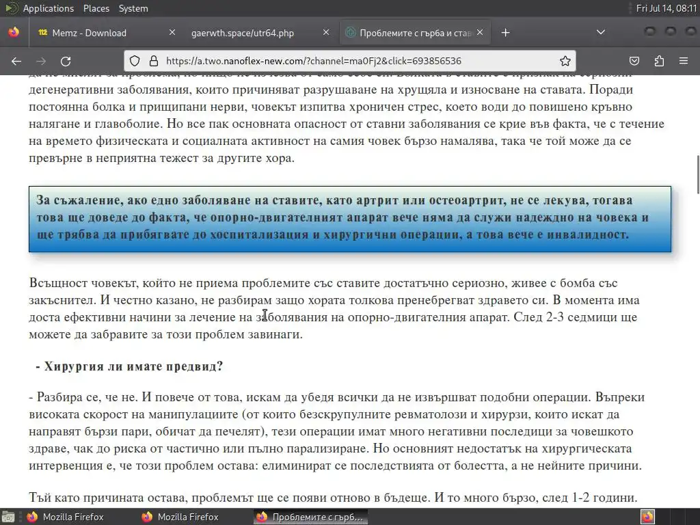This screenshot has height=525, width=700.
Task: Select the Проблемите с гърба и стави tab
Action: tap(415, 33)
